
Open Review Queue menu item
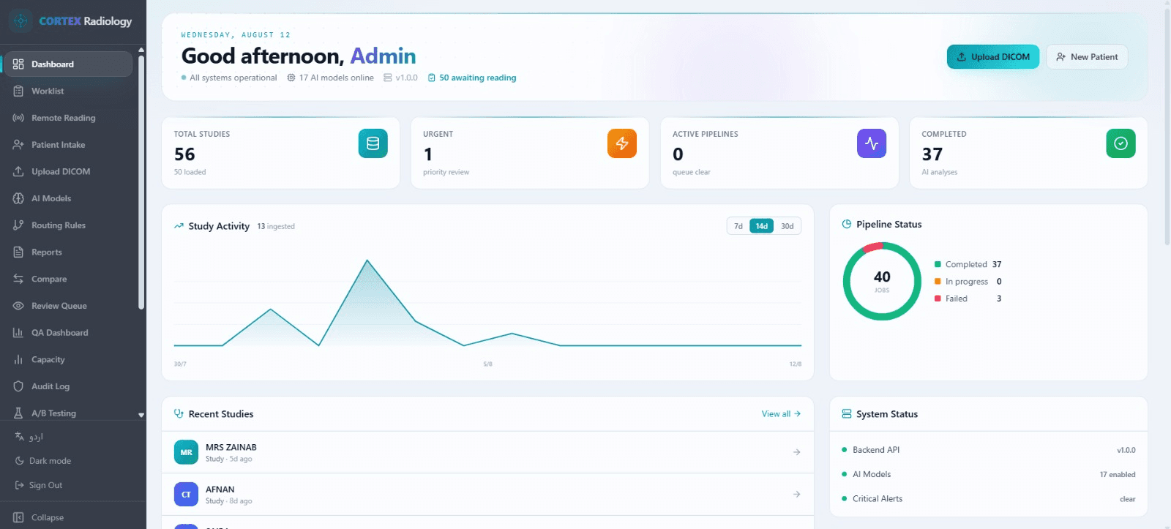(69, 306)
